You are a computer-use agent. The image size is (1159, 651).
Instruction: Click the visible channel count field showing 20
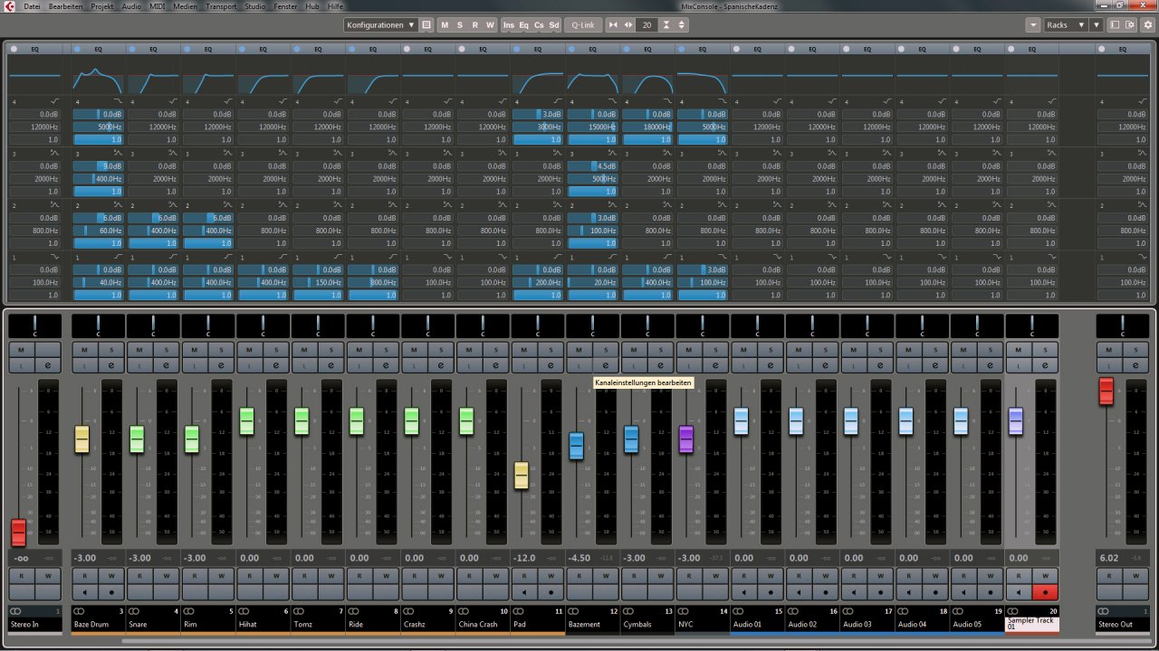(x=647, y=25)
